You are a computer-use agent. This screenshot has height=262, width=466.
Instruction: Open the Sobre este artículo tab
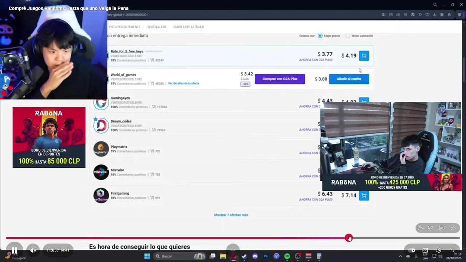[189, 27]
